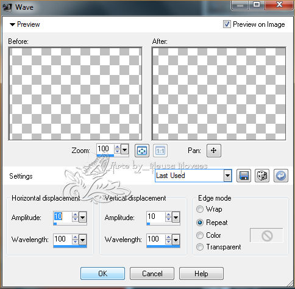Screen dimensions: 295x289
Task: Collapse the Preview section triangle
Action: (12, 24)
